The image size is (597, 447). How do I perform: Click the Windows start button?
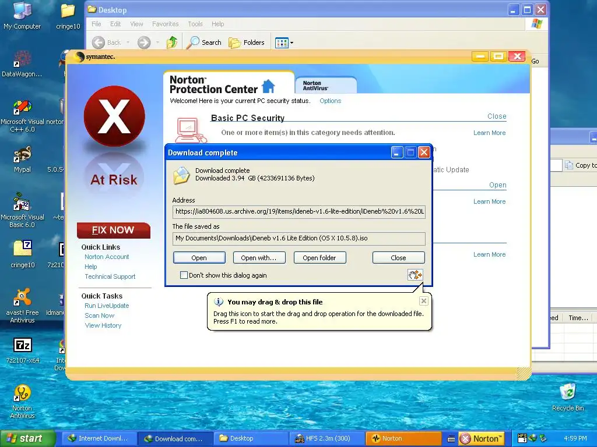[x=28, y=438]
